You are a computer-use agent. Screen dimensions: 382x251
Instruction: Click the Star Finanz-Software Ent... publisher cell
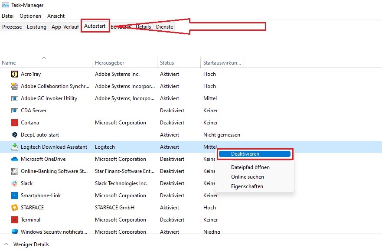coord(124,171)
